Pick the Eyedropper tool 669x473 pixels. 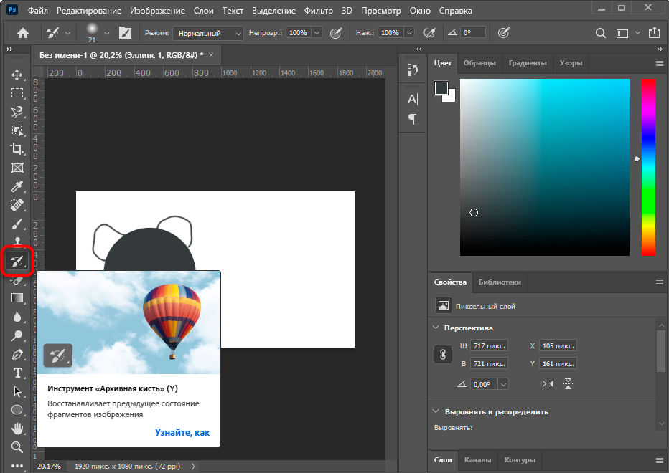point(17,186)
